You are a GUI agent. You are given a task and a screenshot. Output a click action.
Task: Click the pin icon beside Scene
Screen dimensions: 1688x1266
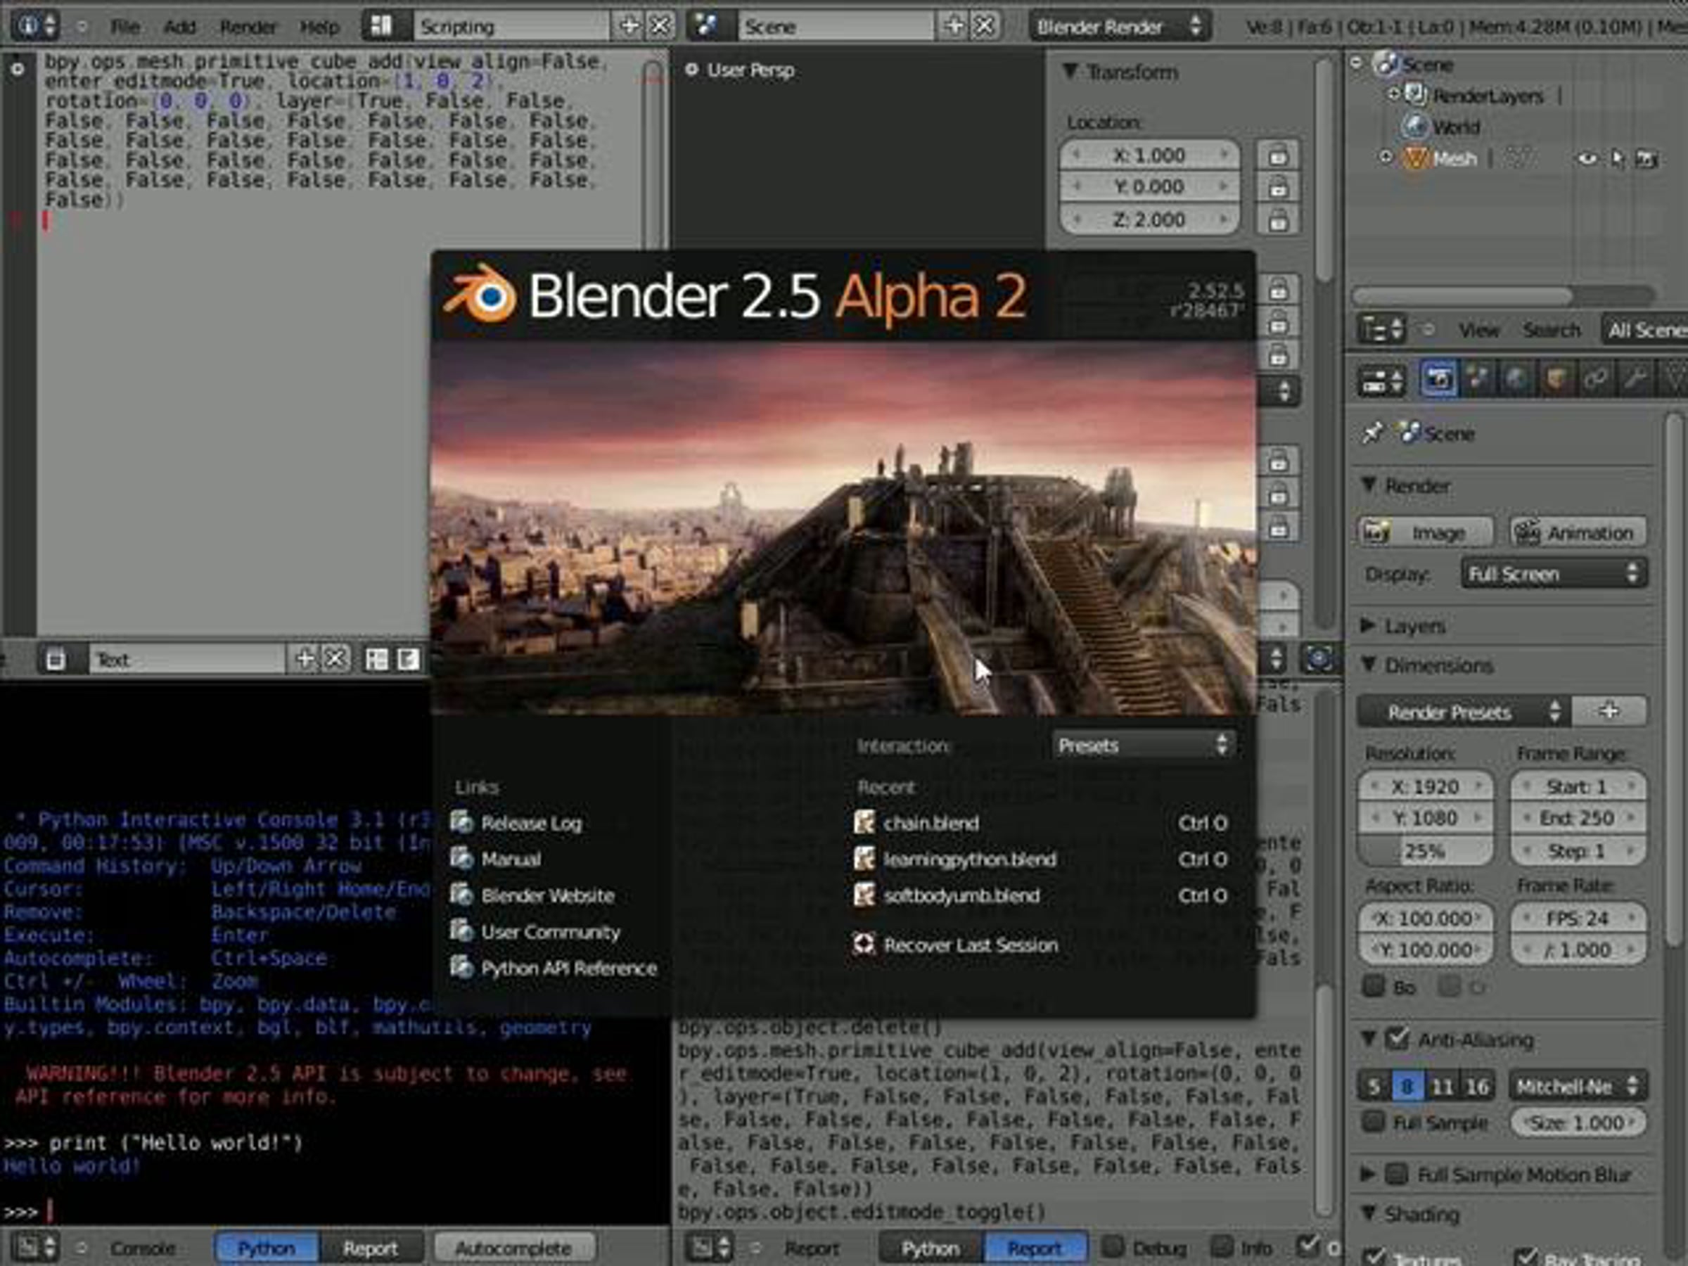[1373, 433]
